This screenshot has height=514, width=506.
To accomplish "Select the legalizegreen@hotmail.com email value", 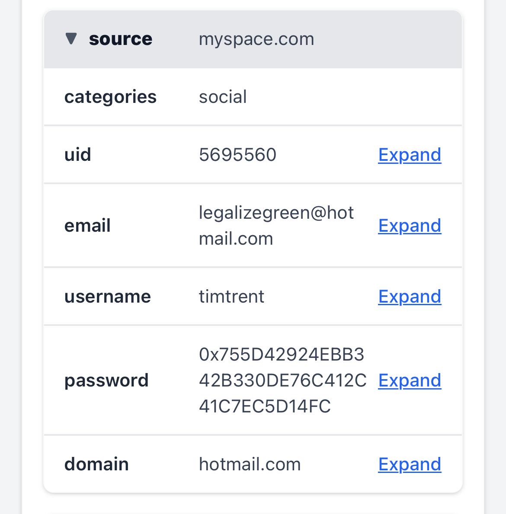I will click(276, 225).
